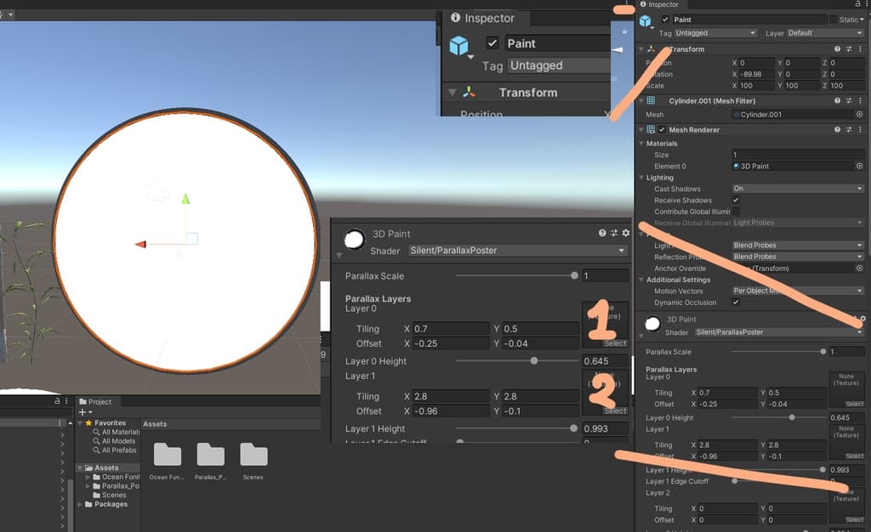
Task: Click the Inspector panel lock icon
Action: [857, 4]
